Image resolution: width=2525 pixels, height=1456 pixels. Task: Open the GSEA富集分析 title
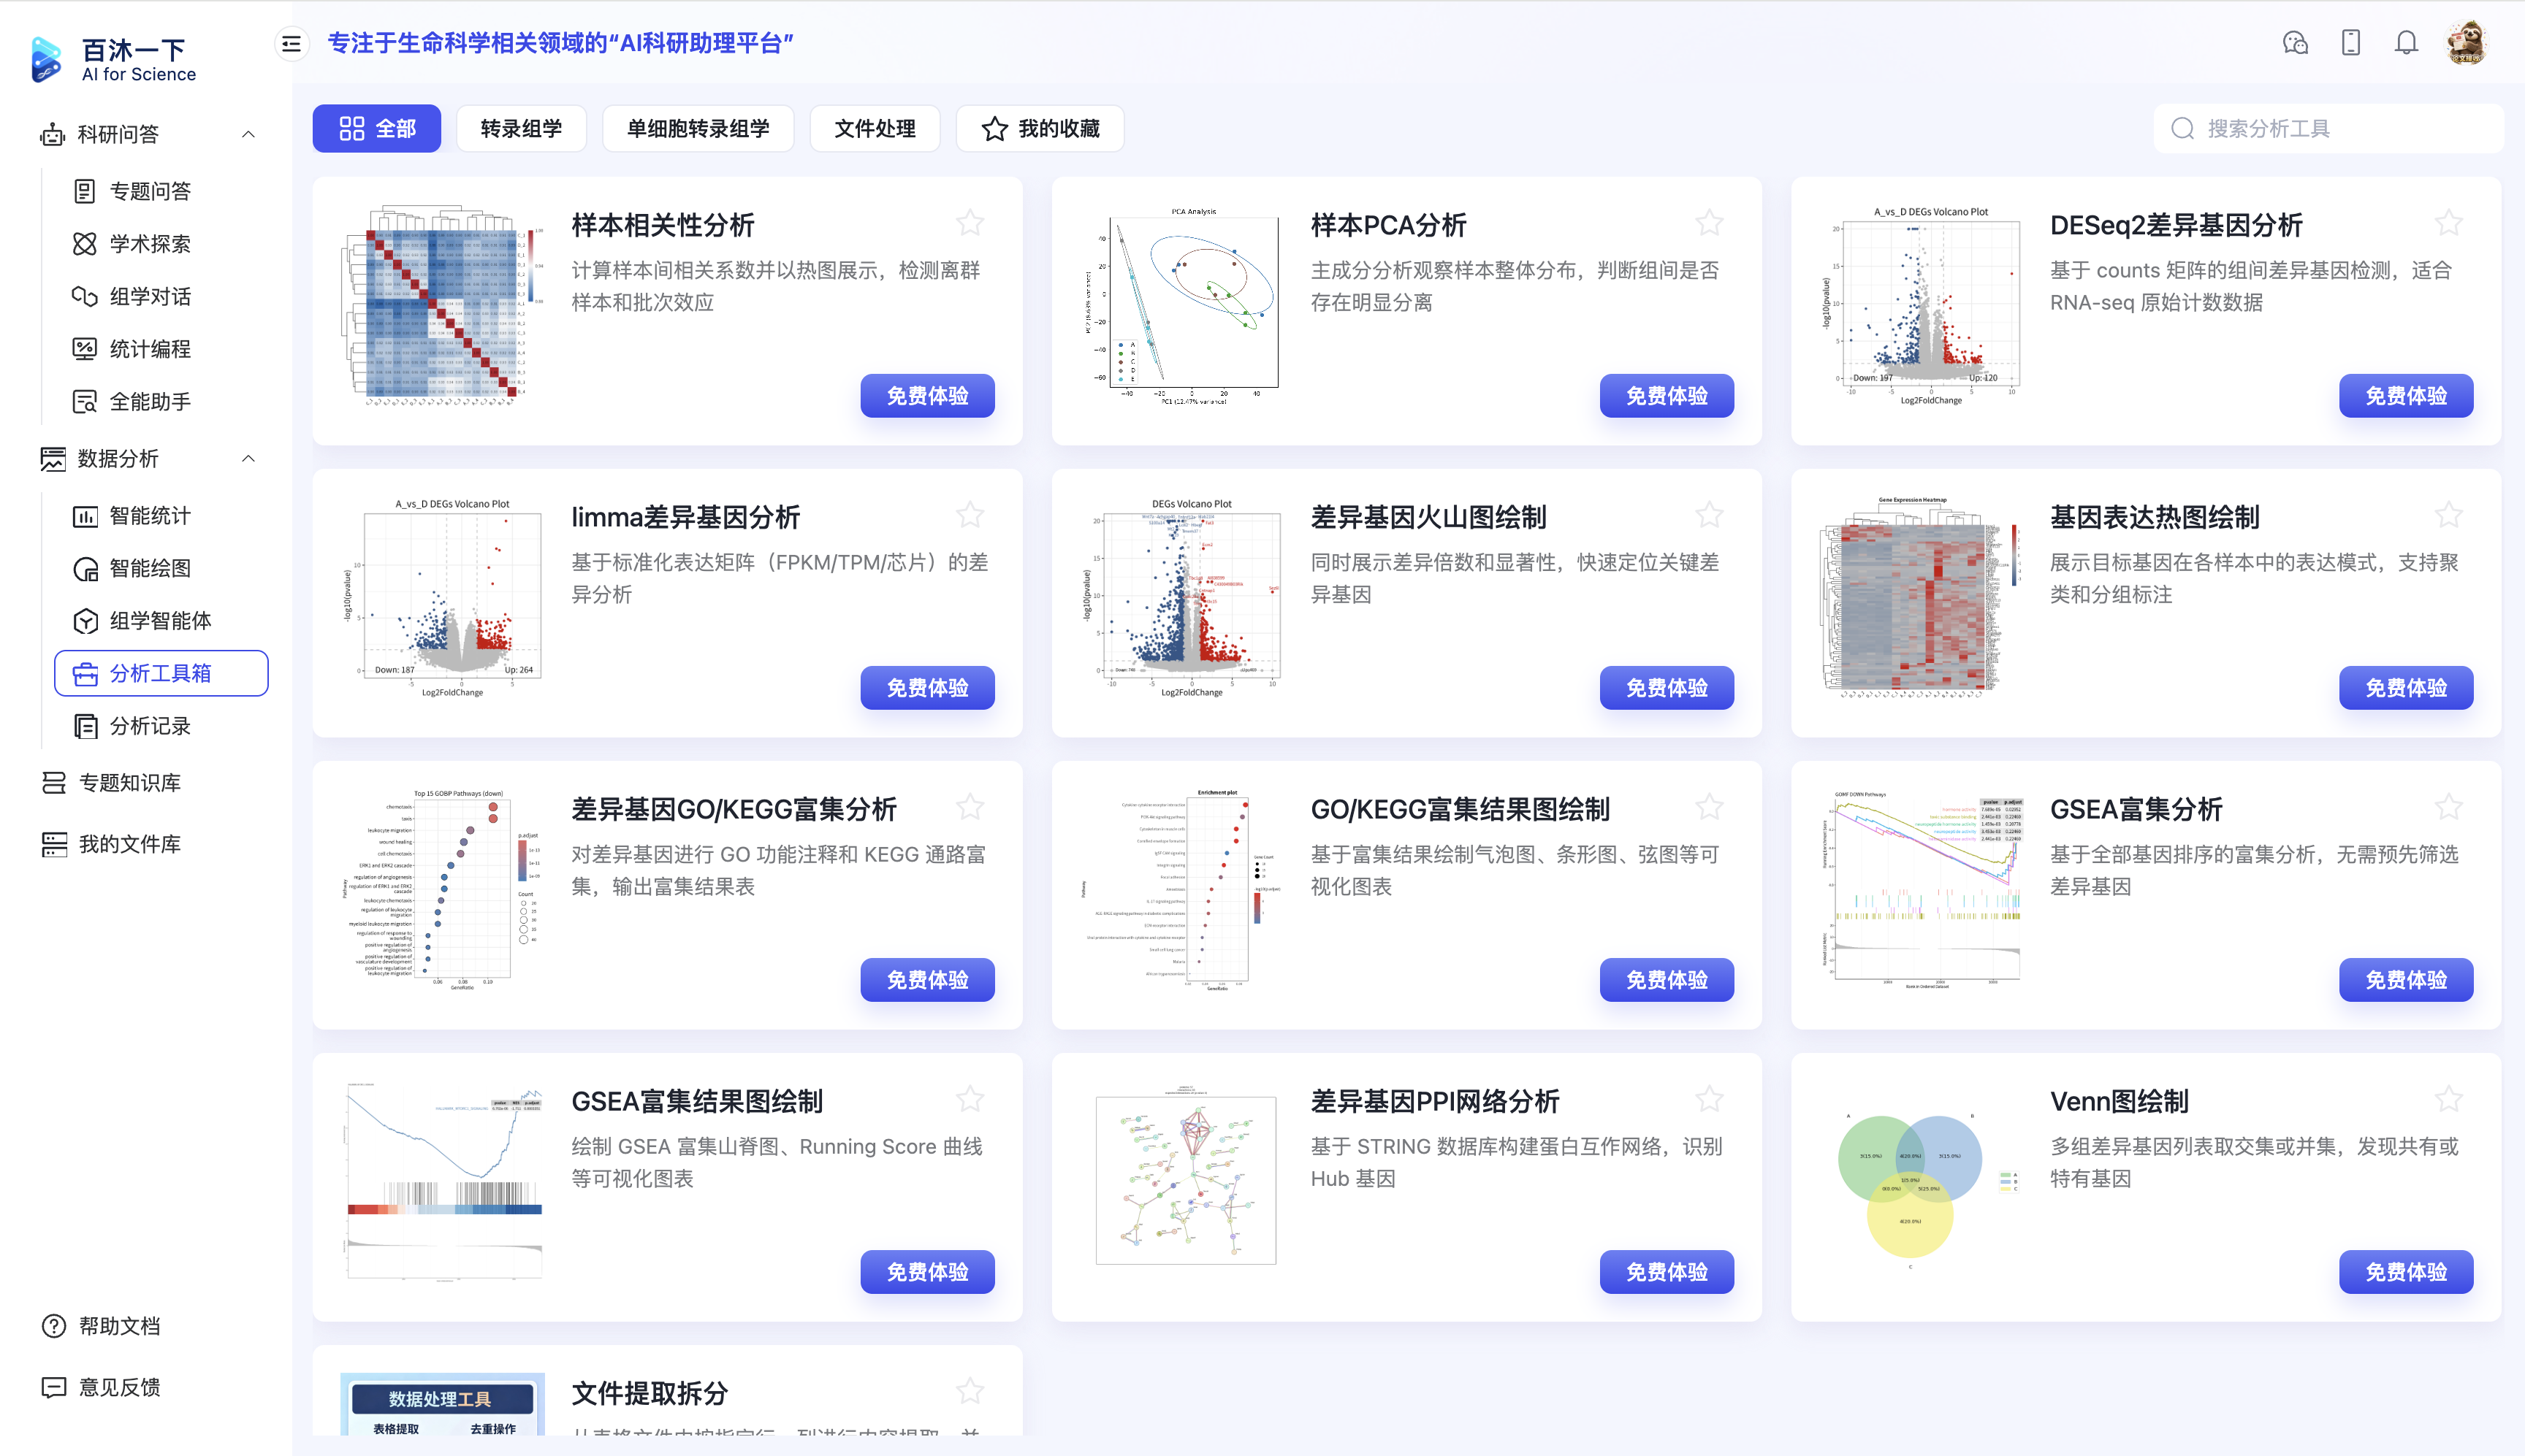coord(2136,809)
